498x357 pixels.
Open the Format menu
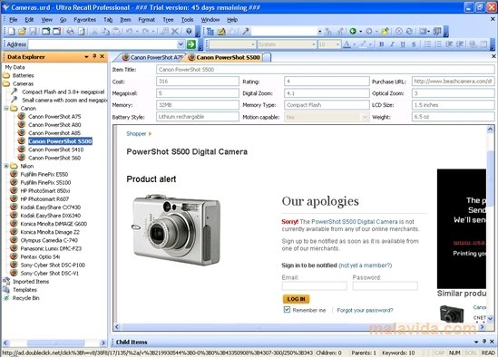click(x=146, y=20)
